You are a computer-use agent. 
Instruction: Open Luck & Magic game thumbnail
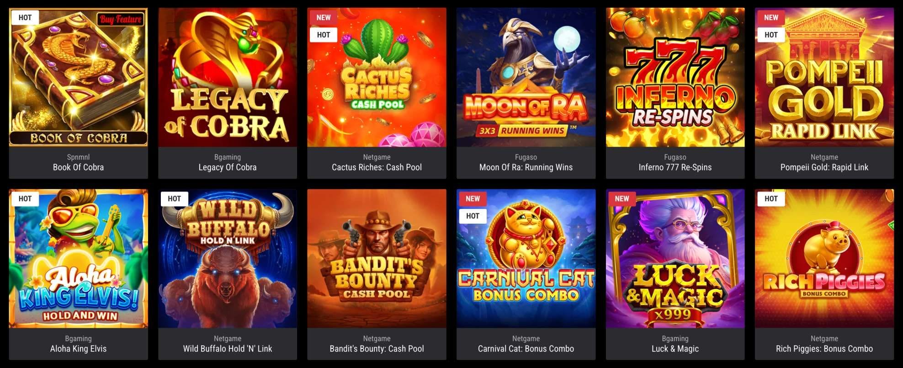pyautogui.click(x=675, y=259)
